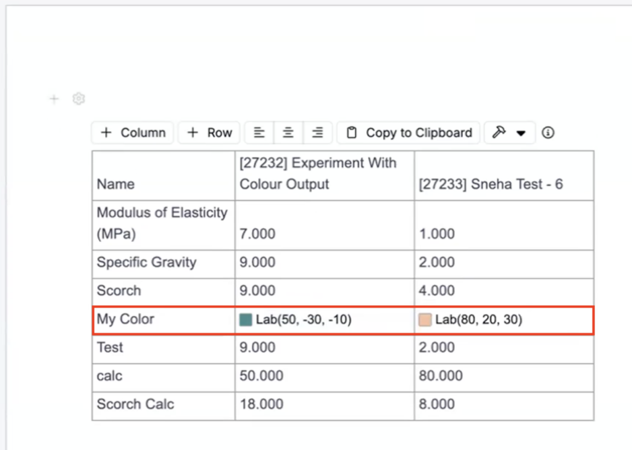Click the plus icon above the table
The width and height of the screenshot is (632, 450).
54,99
